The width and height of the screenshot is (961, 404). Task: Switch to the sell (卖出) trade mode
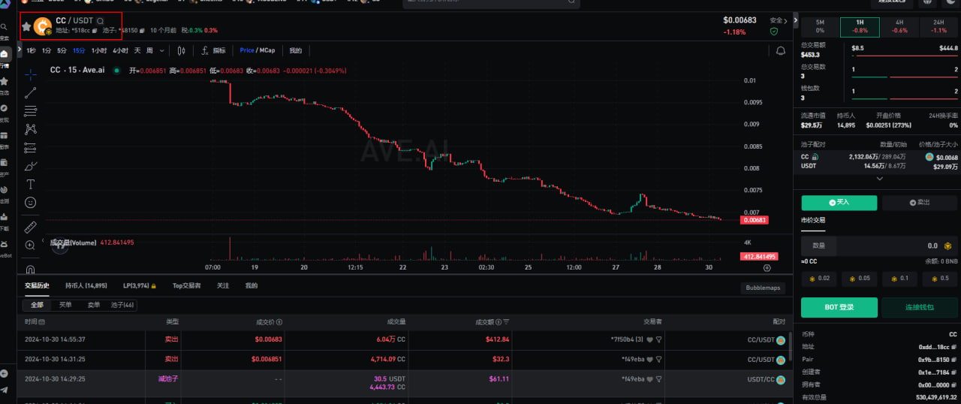click(x=920, y=203)
